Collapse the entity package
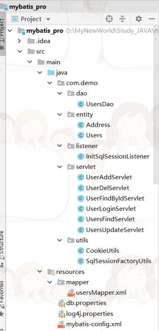The height and width of the screenshot is (331, 159). tap(60, 115)
